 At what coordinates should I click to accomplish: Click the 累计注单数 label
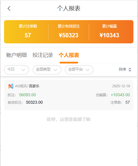[x=28, y=26]
